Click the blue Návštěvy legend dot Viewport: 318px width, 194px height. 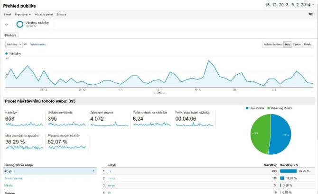click(7, 53)
